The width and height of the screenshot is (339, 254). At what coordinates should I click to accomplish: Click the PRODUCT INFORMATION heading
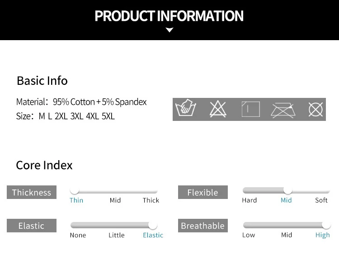169,16
